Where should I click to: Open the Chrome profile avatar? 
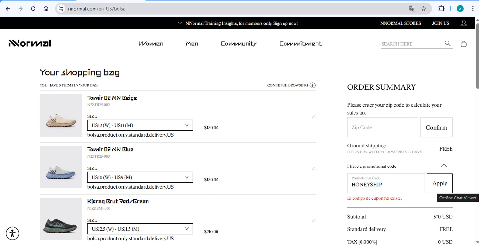(460, 9)
